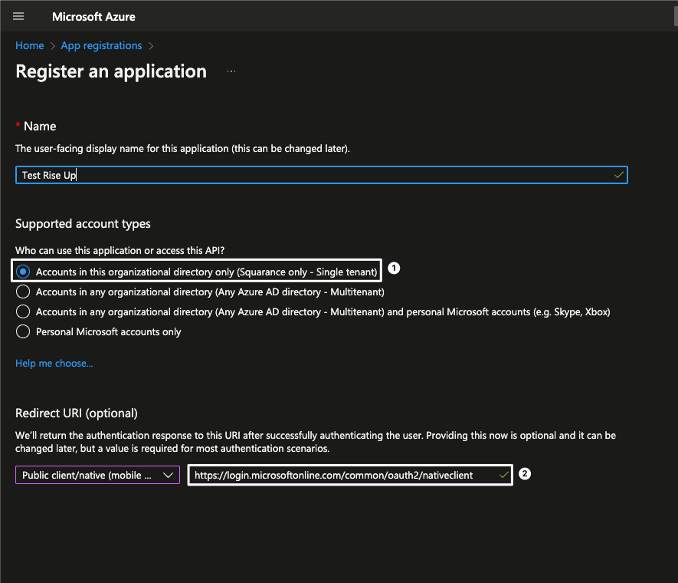Click the Microsoft Azure portal title
Image resolution: width=678 pixels, height=583 pixels.
(x=93, y=16)
